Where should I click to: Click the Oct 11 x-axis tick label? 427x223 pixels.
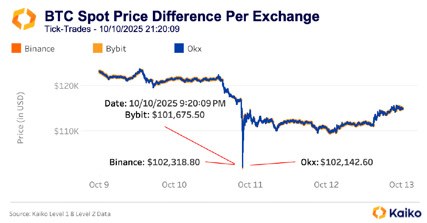point(251,185)
